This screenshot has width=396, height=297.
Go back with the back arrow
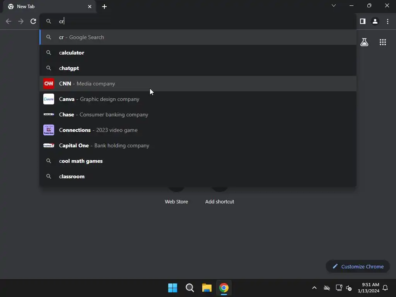point(9,21)
